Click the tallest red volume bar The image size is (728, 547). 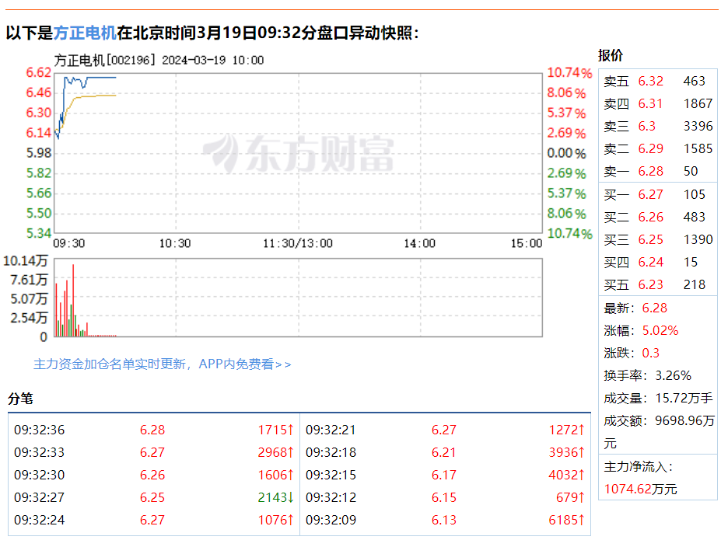click(x=73, y=300)
